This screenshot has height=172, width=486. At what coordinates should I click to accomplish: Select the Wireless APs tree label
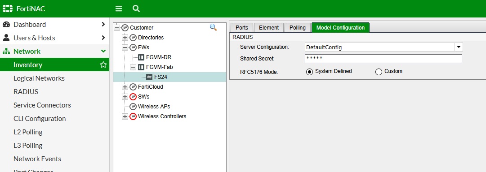pyautogui.click(x=154, y=107)
